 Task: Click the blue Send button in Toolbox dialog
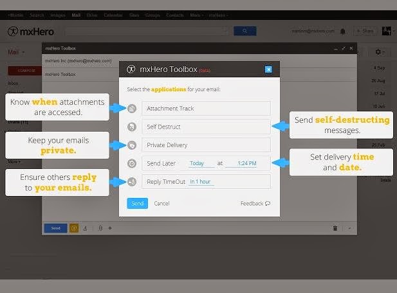point(137,203)
